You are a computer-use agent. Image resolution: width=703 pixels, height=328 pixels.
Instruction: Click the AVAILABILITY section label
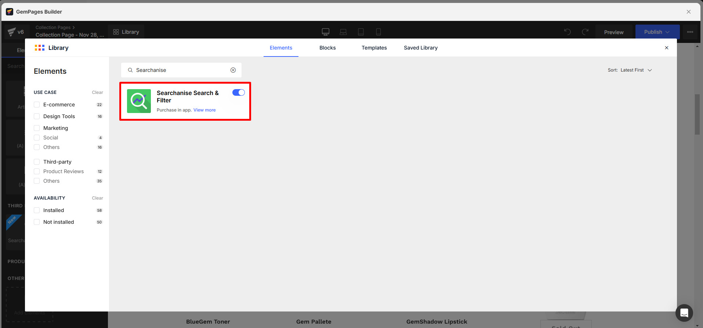click(50, 198)
